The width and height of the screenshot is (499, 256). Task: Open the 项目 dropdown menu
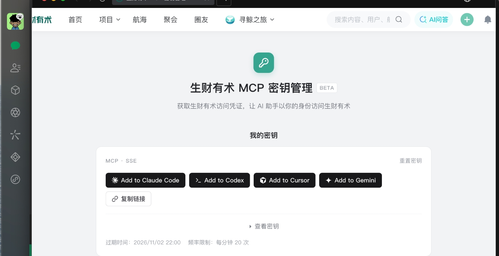click(110, 20)
